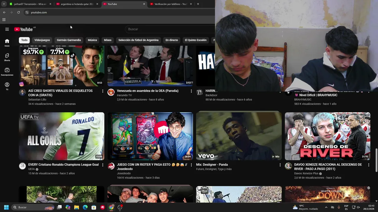Open more options for Esqueletos con IA video
Screen dimensions: 378x212
coord(103,91)
